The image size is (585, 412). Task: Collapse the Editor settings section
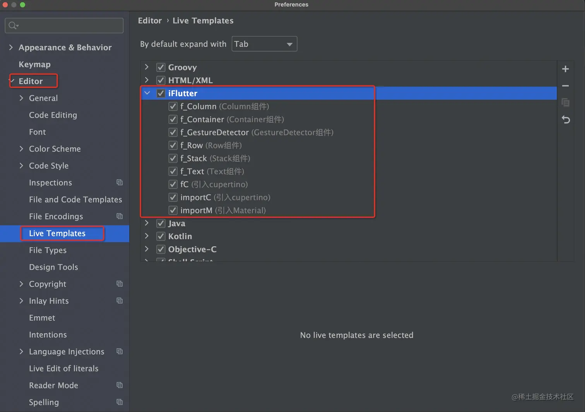tap(12, 81)
